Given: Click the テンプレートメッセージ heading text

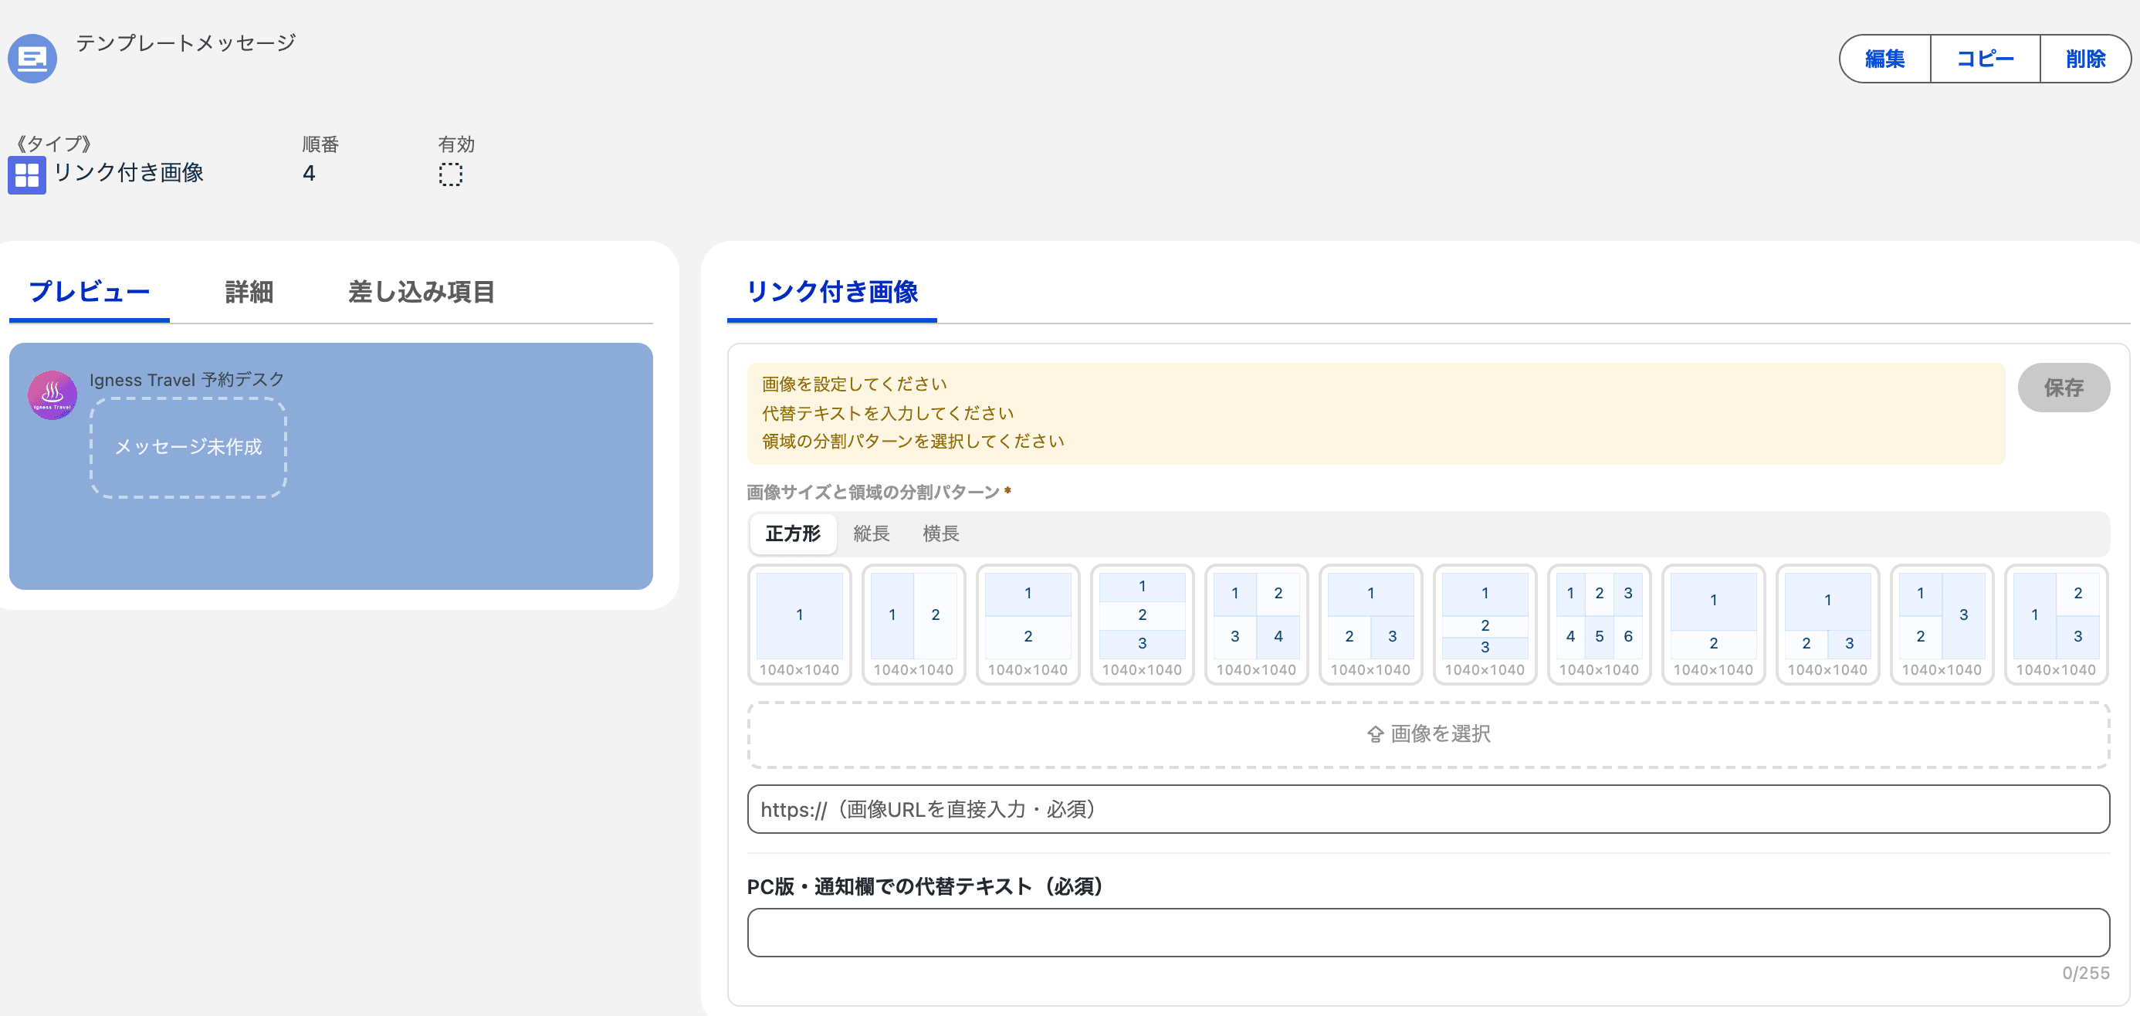Looking at the screenshot, I should pos(186,43).
